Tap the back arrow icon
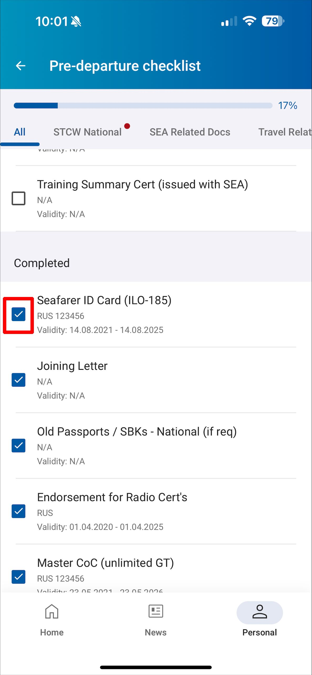The image size is (312, 675). tap(20, 66)
